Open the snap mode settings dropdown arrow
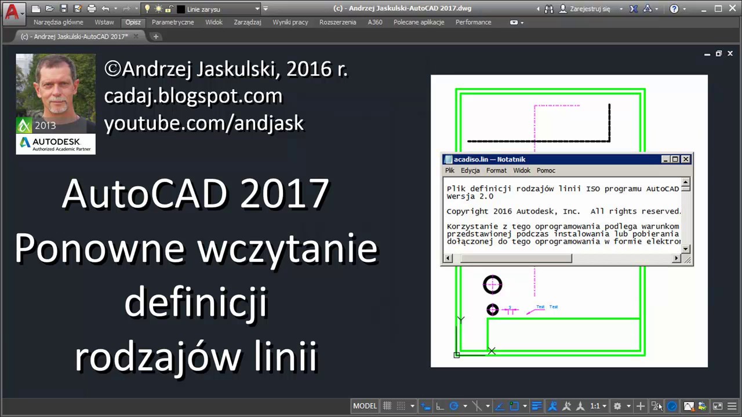This screenshot has width=742, height=417. pyautogui.click(x=412, y=407)
